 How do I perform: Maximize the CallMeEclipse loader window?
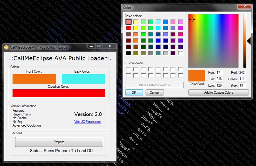click(99, 46)
